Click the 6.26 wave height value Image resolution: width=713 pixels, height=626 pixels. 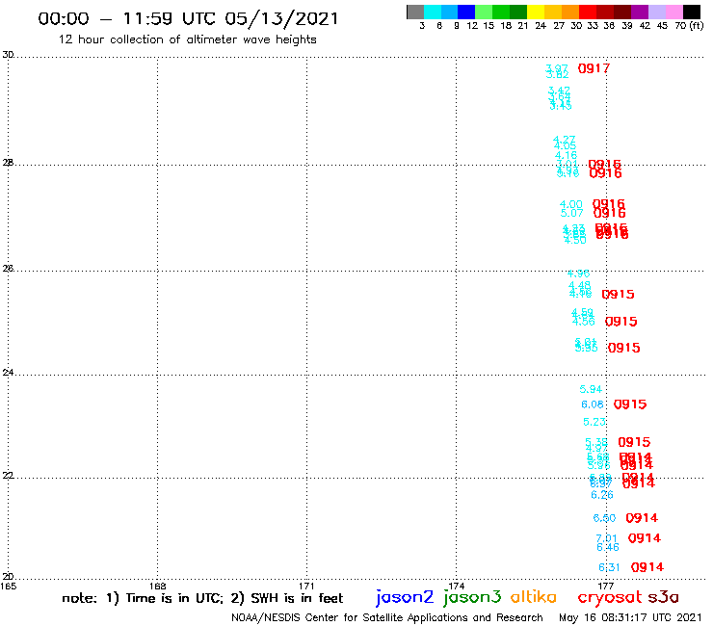point(602,495)
